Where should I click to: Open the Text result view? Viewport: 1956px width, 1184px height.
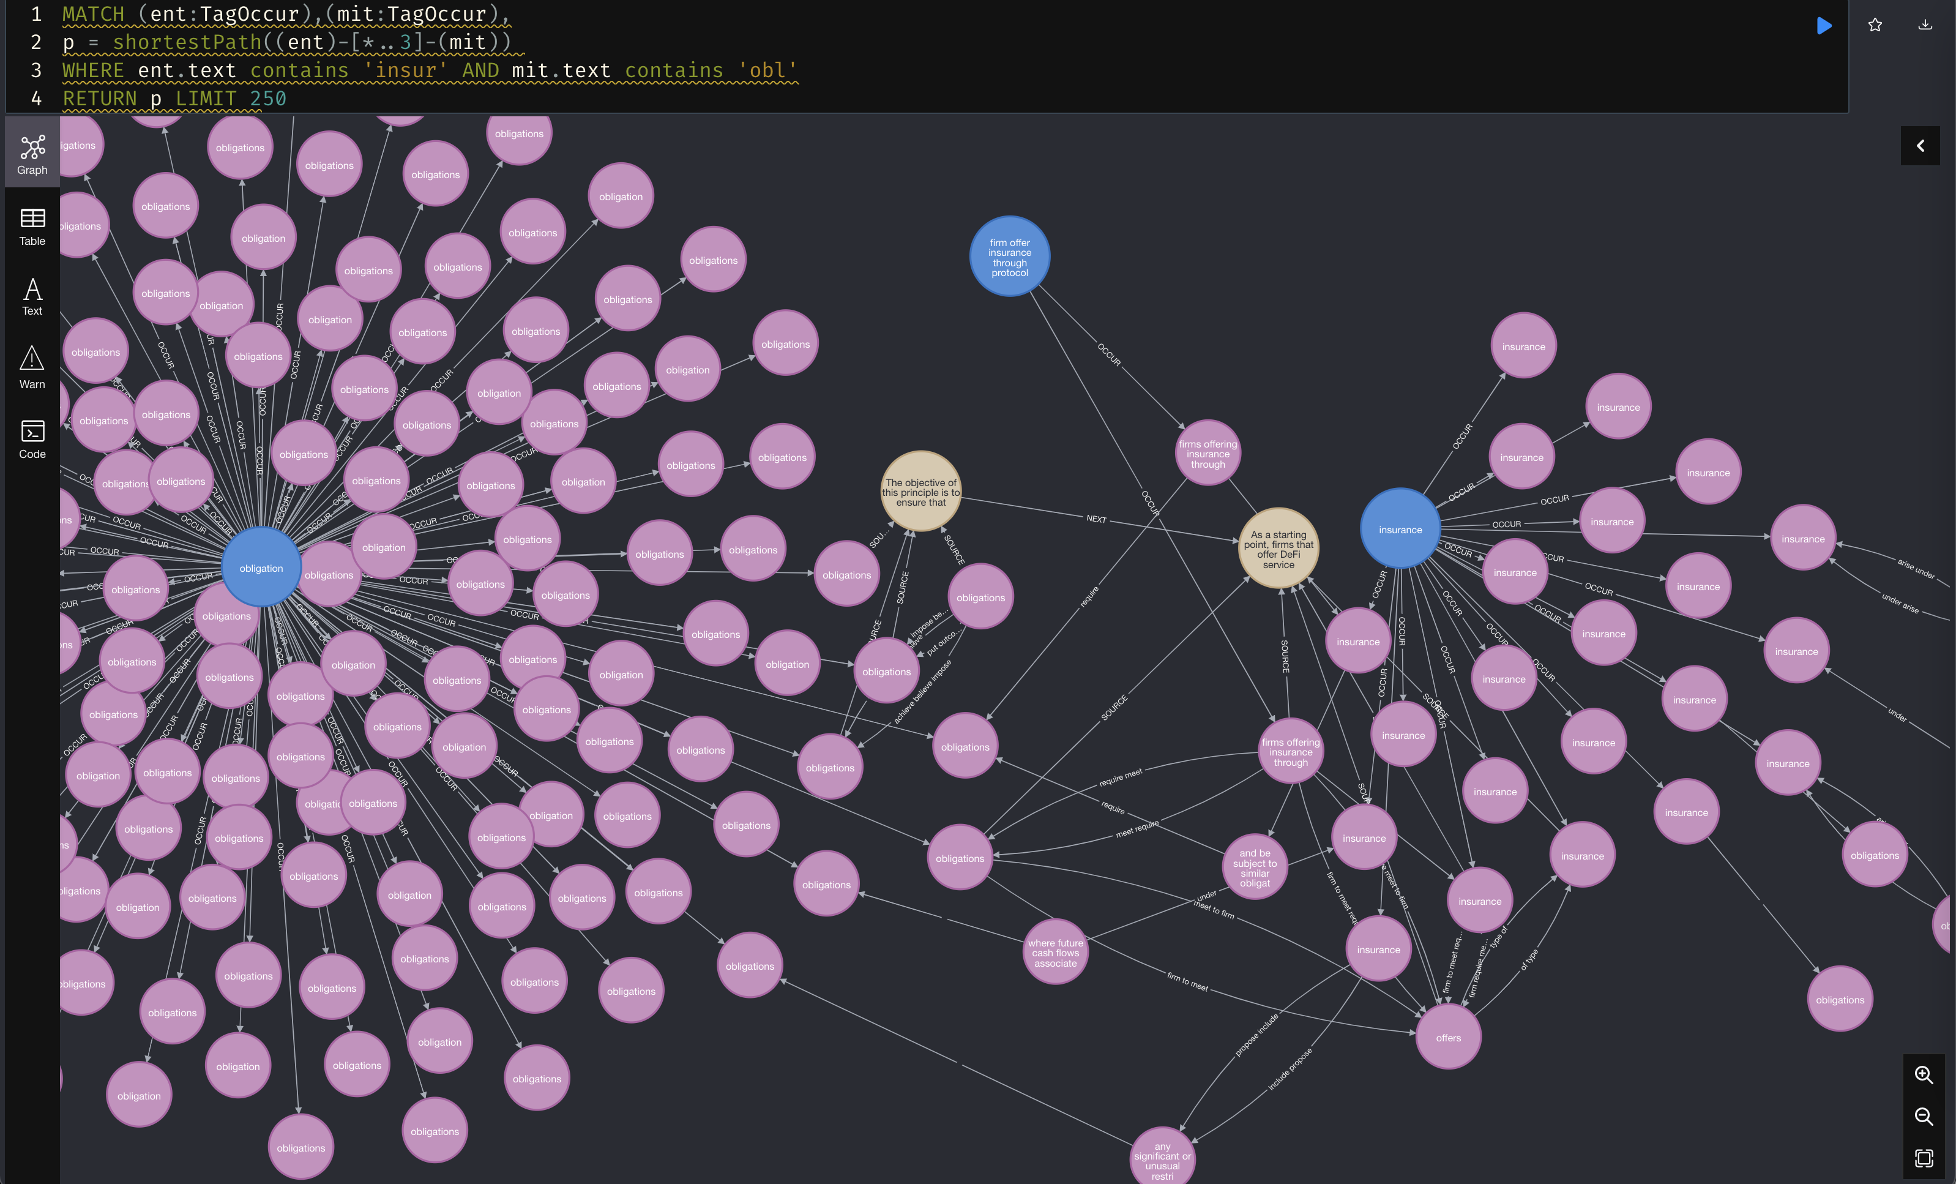click(x=32, y=296)
